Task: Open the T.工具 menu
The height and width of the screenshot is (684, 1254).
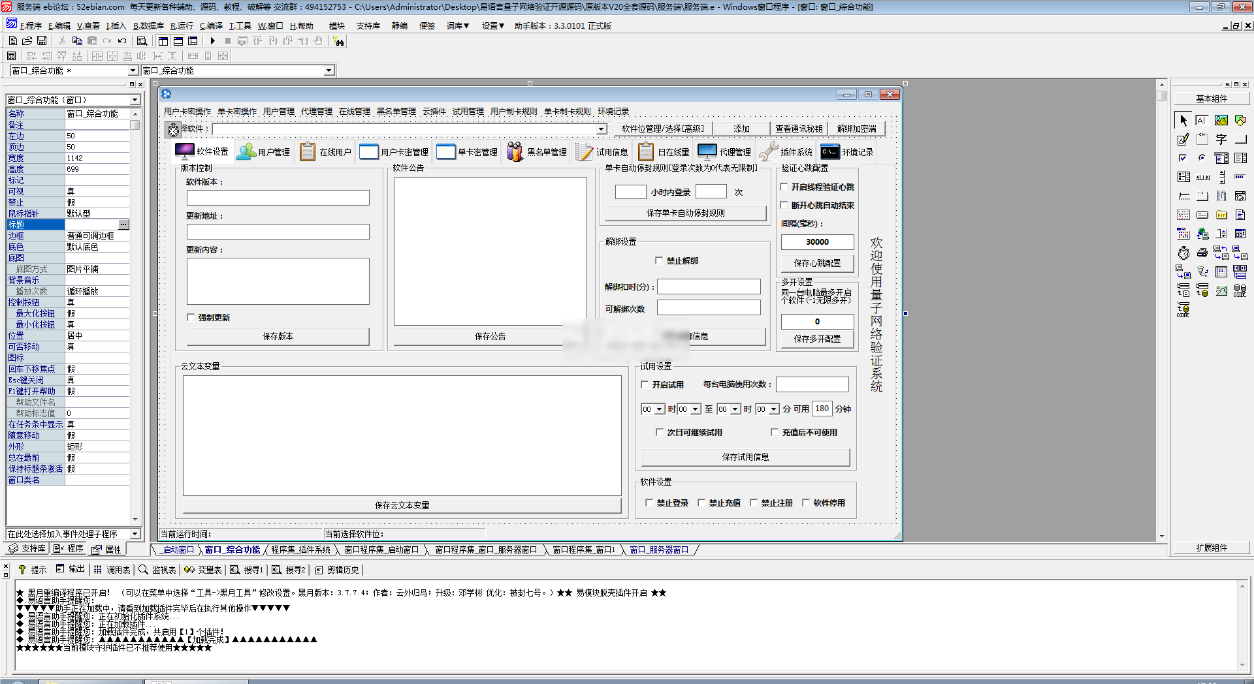Action: click(x=240, y=26)
